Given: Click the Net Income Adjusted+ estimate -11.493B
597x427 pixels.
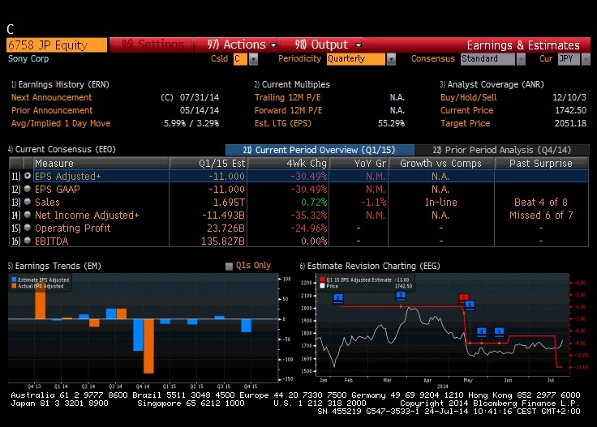Looking at the screenshot, I should point(223,215).
